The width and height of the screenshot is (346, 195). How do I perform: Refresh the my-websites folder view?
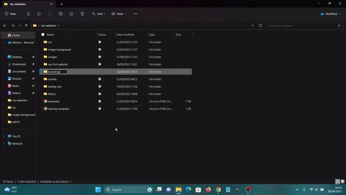(261, 25)
